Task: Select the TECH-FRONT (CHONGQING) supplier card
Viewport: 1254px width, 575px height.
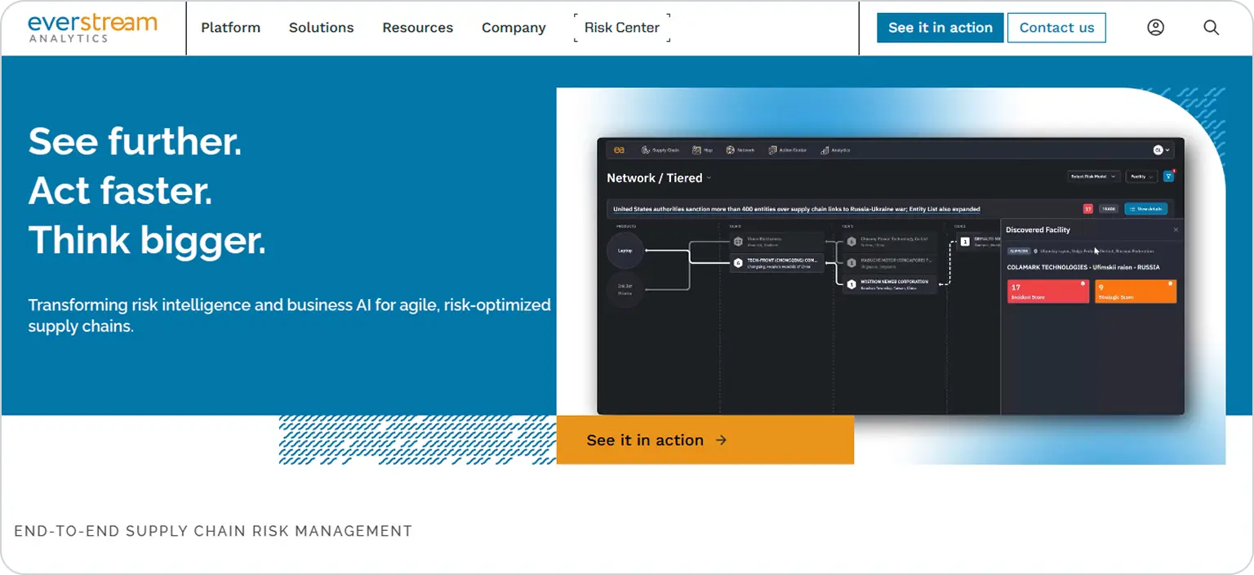Action: coord(776,263)
